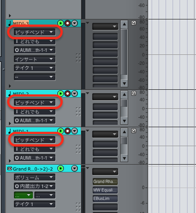The width and height of the screenshot is (196, 213).
Task: Arm the record button on MIDI-3 track
Action: (67, 23)
